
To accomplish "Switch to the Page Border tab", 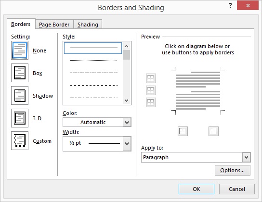I will (54, 25).
